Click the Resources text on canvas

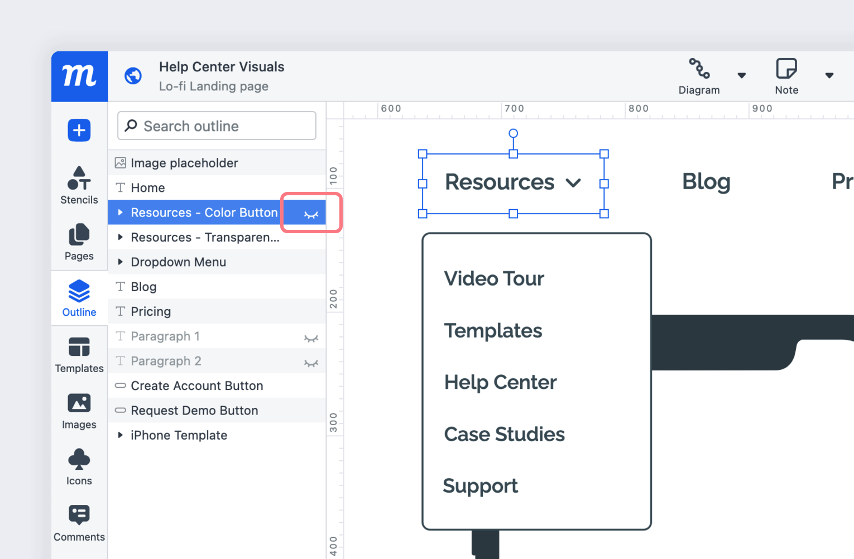point(500,182)
